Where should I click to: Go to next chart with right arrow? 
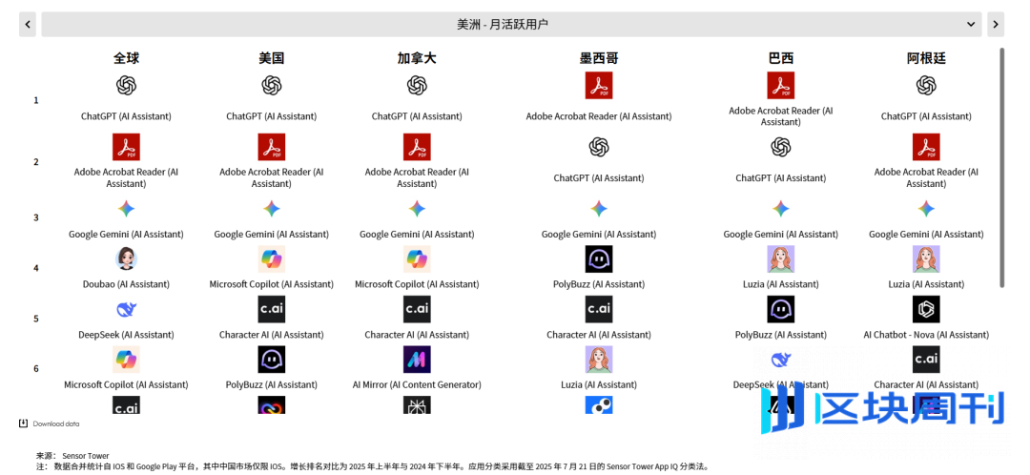tap(995, 24)
